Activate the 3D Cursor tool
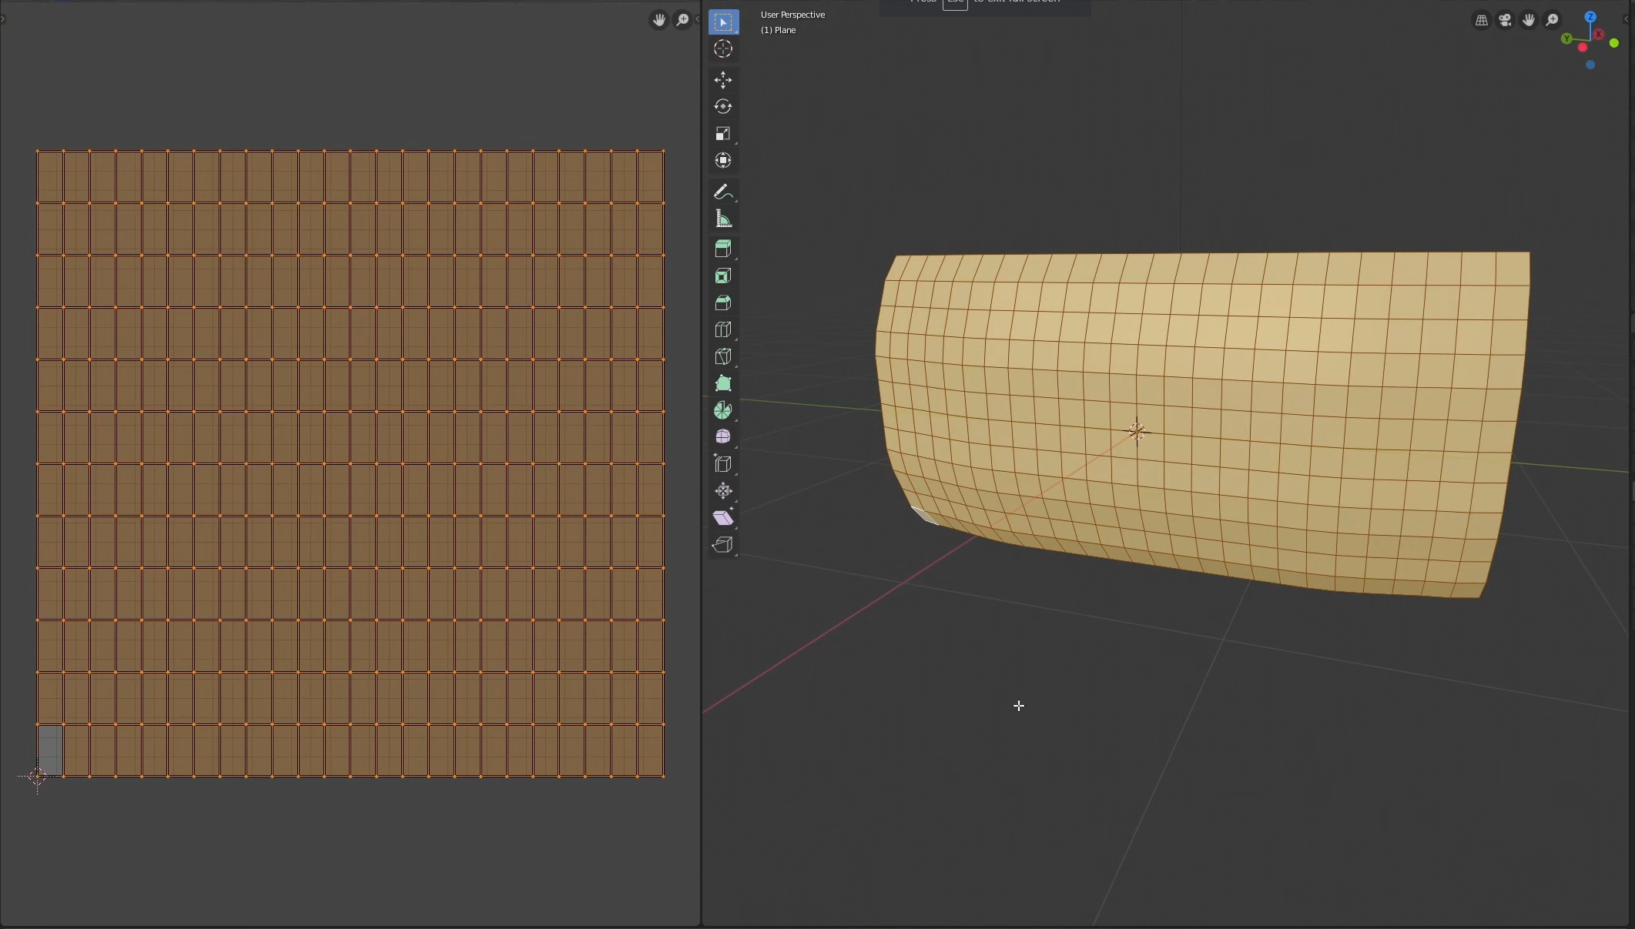The image size is (1635, 929). click(x=723, y=48)
